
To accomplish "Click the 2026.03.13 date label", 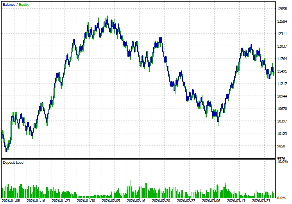I will click(236, 200).
